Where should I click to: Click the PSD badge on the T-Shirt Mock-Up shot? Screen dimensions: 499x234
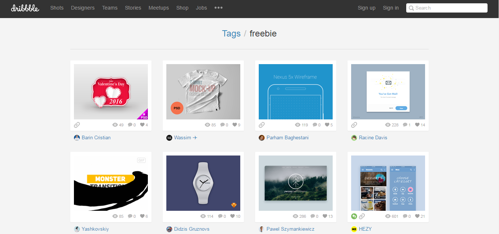tap(176, 108)
